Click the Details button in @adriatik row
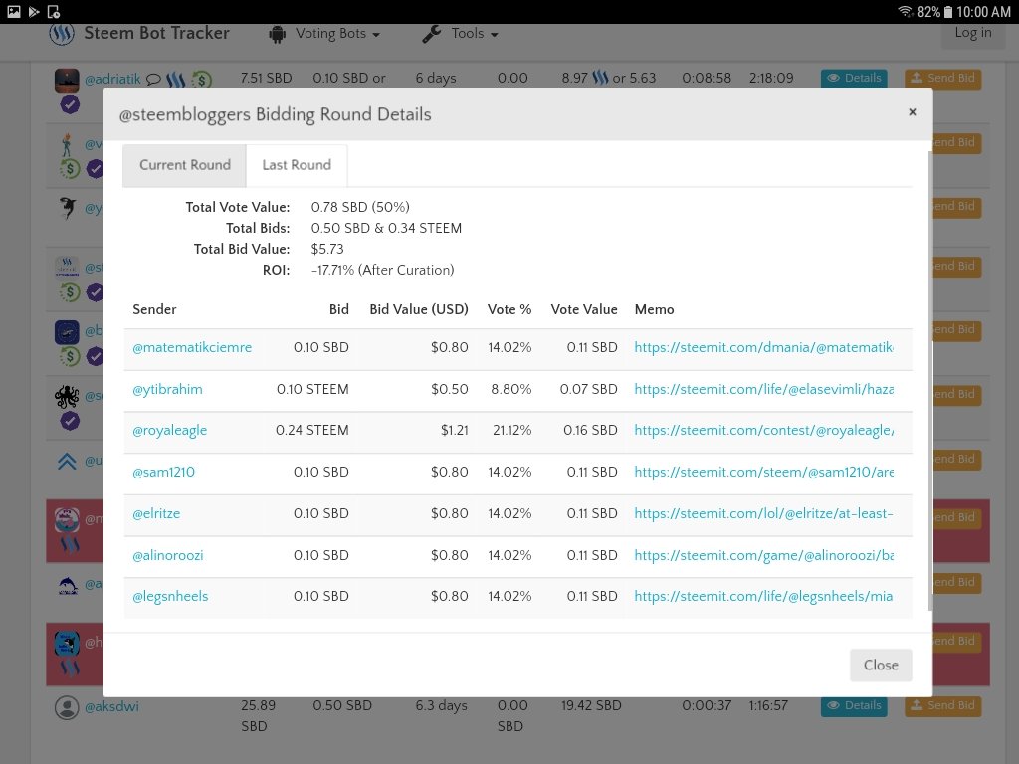The image size is (1019, 764). 854,78
